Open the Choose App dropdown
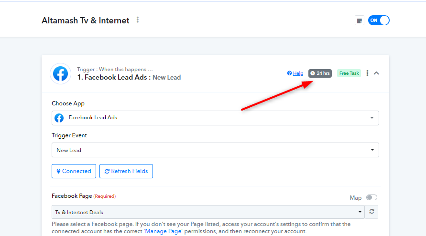This screenshot has height=236, width=426. 215,118
